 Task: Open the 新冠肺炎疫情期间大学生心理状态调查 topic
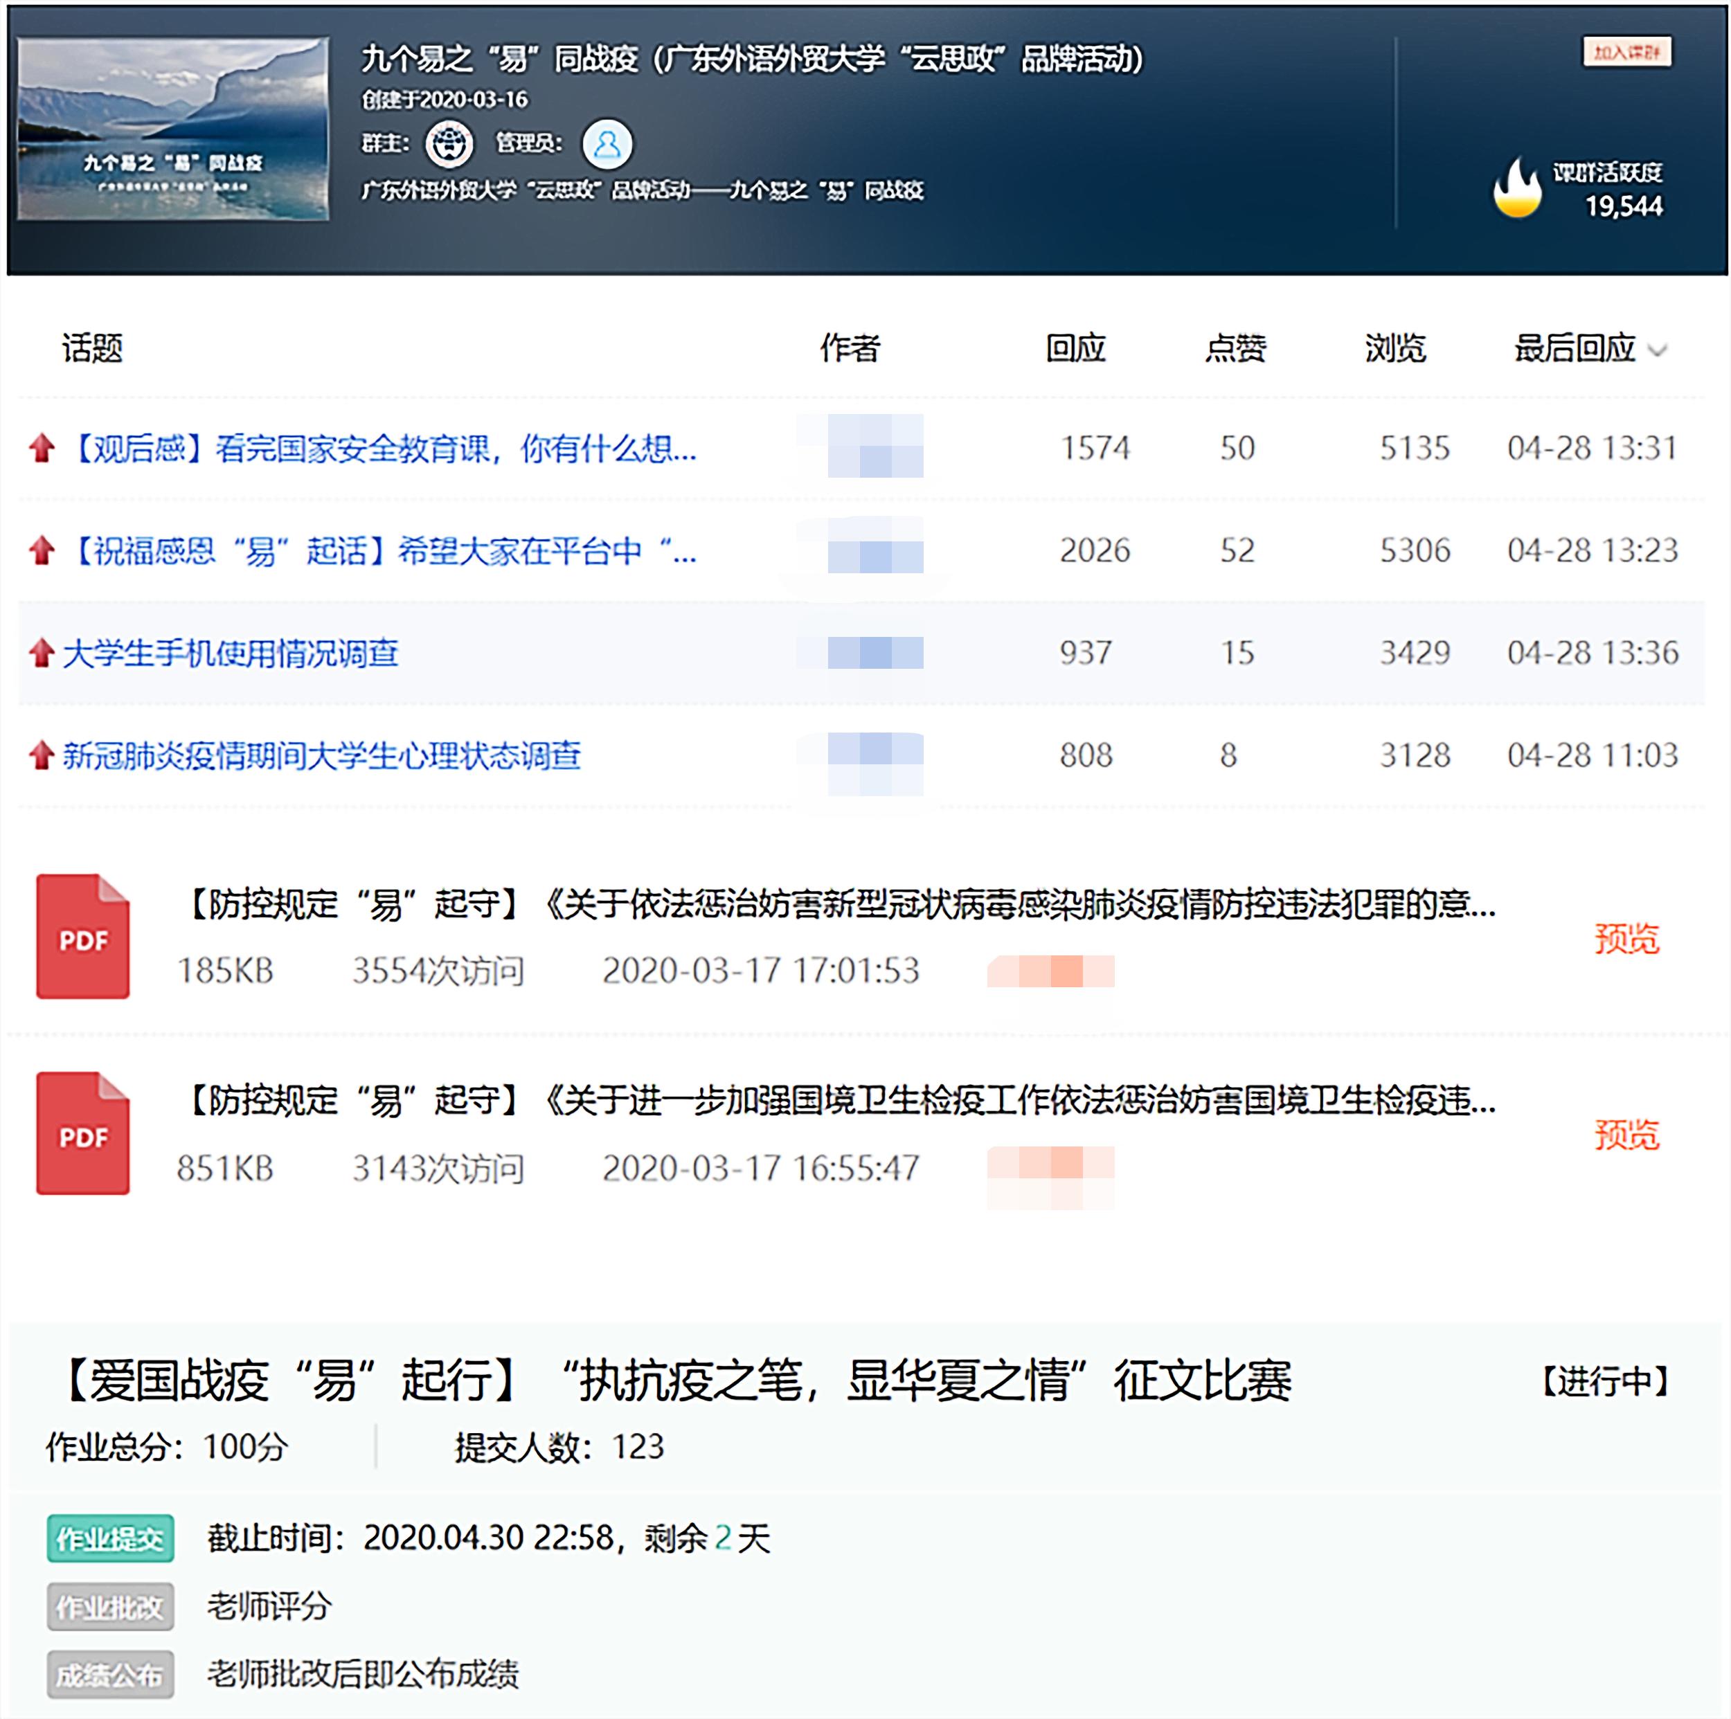pos(318,755)
